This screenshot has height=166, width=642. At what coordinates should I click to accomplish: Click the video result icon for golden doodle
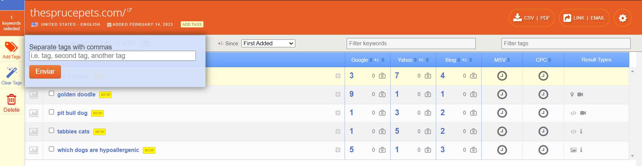580,95
